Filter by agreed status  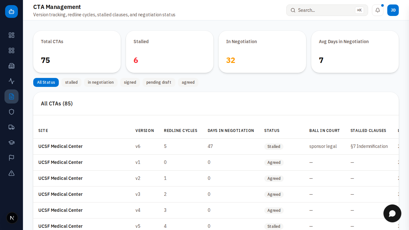click(x=188, y=82)
